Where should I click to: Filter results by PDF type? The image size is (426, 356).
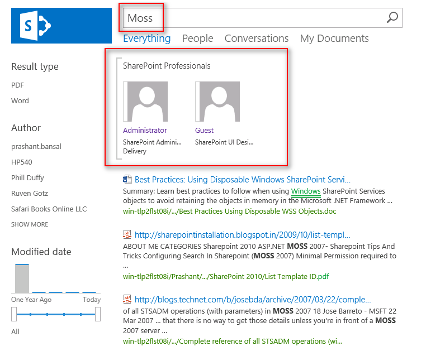pos(18,85)
